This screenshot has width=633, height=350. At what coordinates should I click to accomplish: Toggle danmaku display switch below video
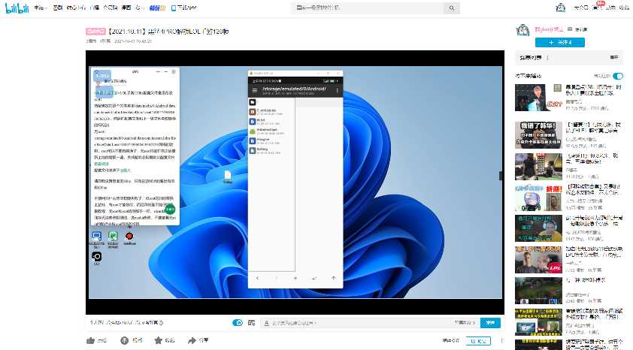238,323
